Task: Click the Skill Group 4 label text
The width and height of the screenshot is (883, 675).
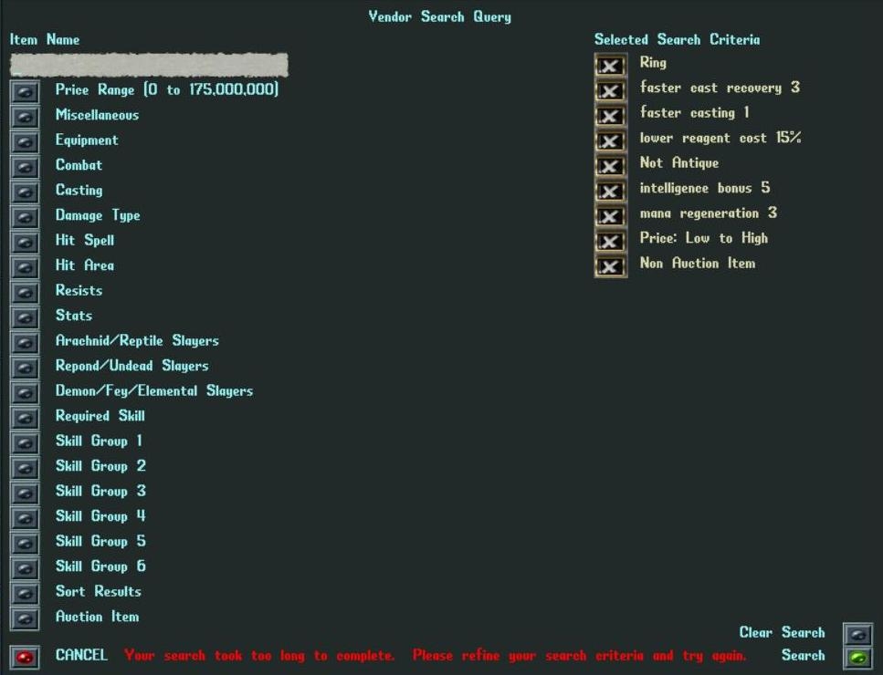Action: click(100, 516)
